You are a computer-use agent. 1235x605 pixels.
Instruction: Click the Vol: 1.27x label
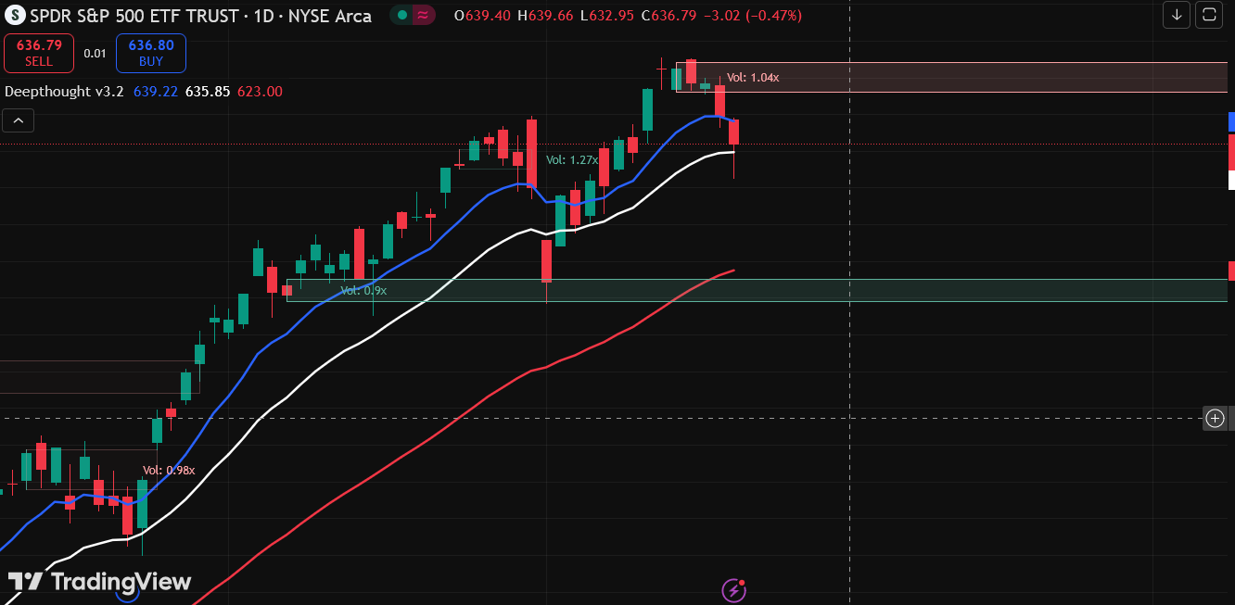(x=572, y=160)
